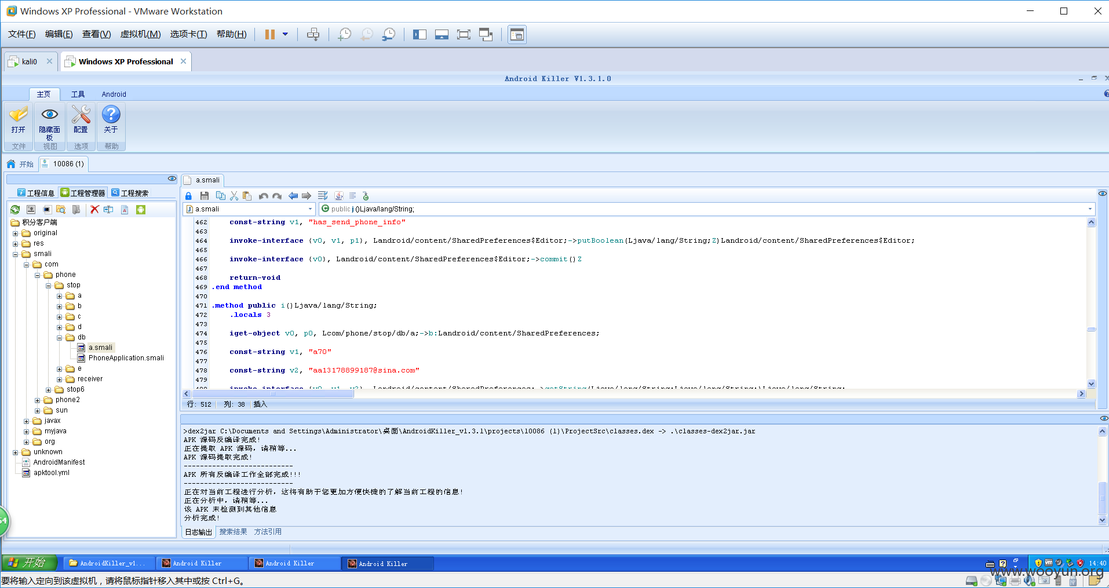Paste from clipboard in editor
This screenshot has width=1109, height=588.
click(247, 196)
